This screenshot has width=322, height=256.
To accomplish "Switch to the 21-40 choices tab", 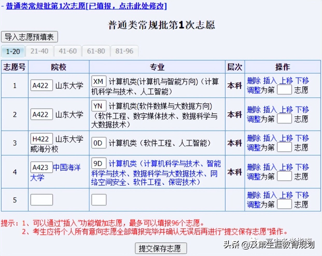I will (39, 51).
